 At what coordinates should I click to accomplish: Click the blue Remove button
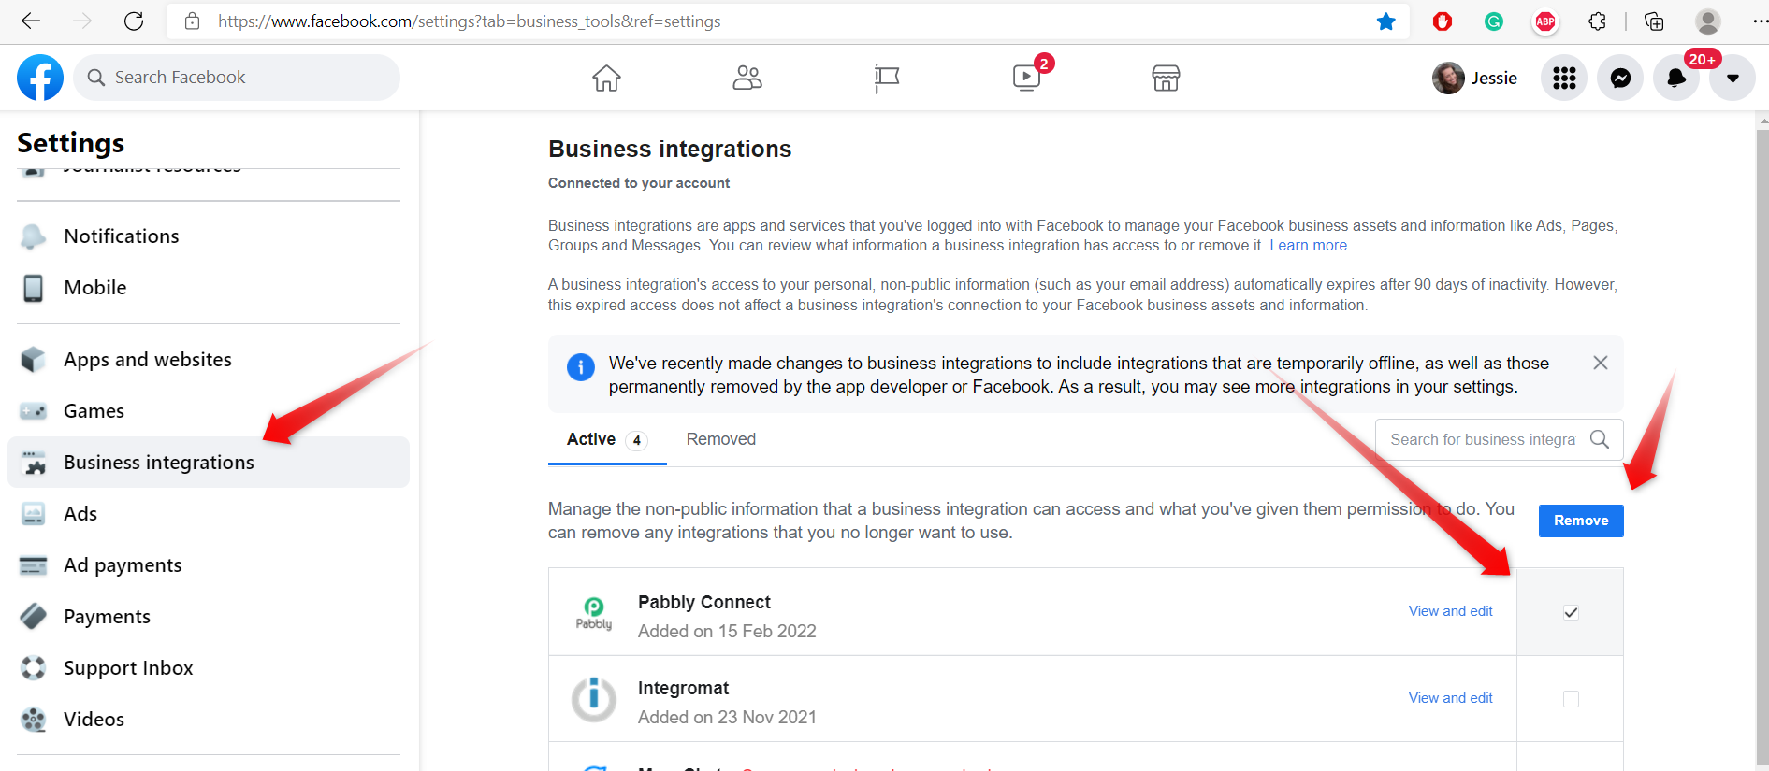[1581, 521]
